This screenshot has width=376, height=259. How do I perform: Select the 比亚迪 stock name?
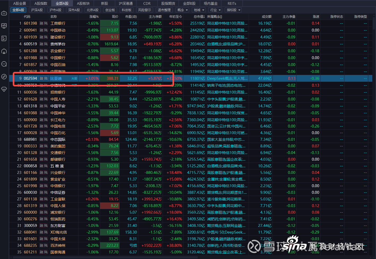56,78
